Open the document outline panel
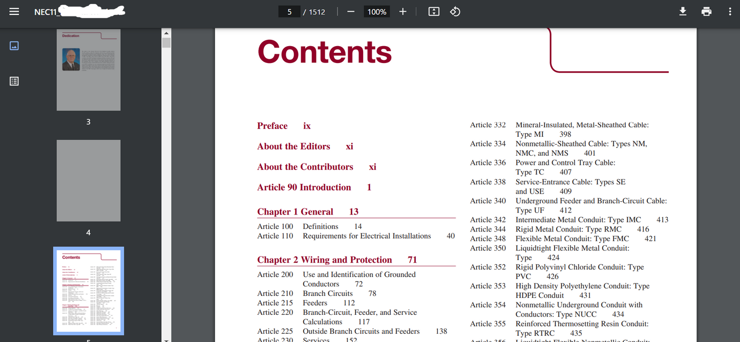 pyautogui.click(x=14, y=81)
